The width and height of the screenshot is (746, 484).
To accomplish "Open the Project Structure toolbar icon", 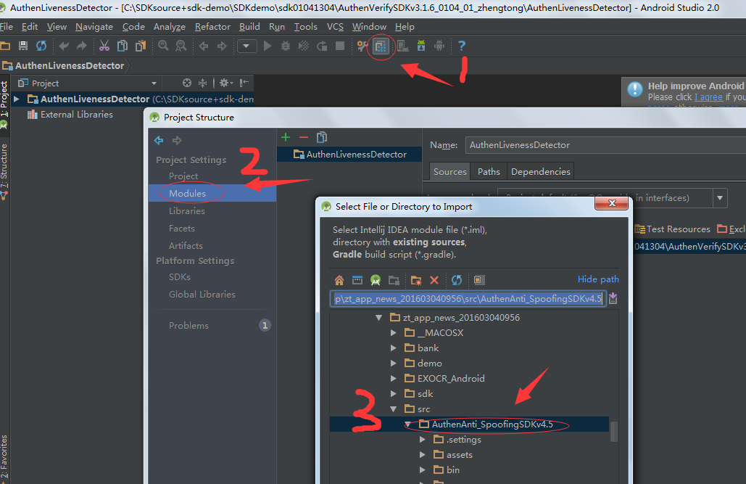I will pos(381,46).
